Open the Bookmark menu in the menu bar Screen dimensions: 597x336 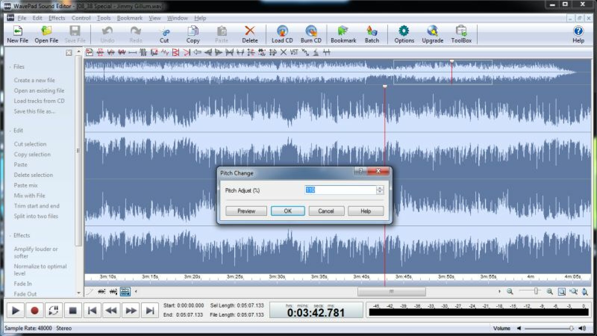129,18
